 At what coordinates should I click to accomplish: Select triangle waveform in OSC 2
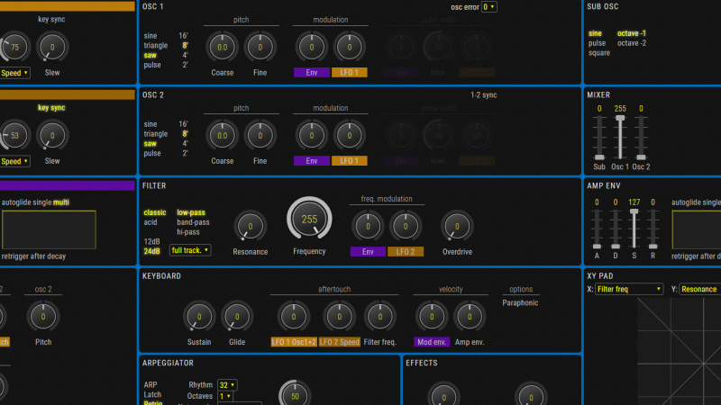[155, 134]
